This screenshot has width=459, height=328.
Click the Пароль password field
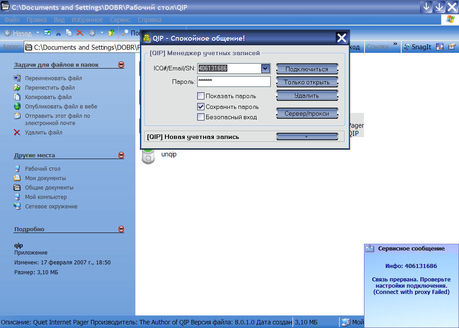click(x=234, y=82)
